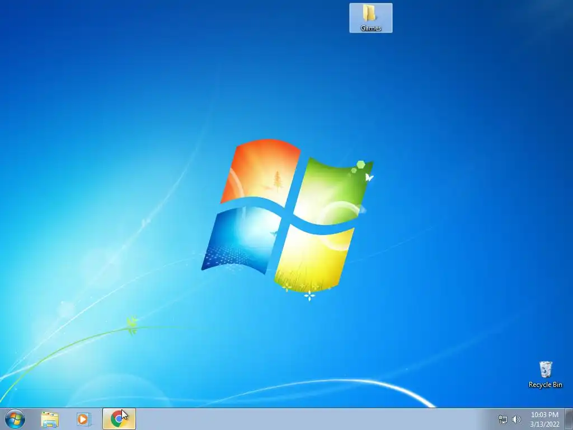
Task: Open the volume speaker tray icon
Action: pos(516,419)
